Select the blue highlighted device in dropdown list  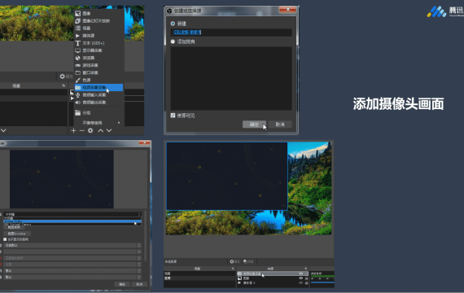(x=72, y=221)
